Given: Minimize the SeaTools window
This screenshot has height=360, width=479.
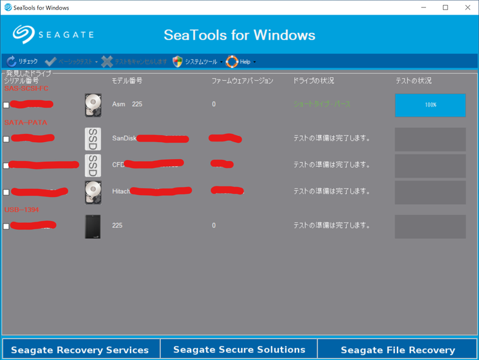Looking at the screenshot, I should 423,8.
